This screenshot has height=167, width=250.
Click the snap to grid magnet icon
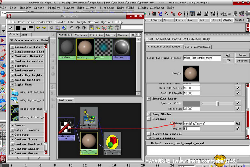pyautogui.click(x=154, y=14)
